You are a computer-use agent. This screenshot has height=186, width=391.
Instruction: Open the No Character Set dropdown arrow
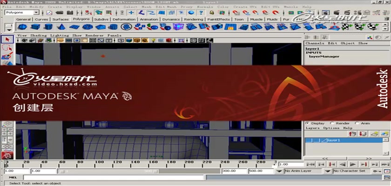point(328,171)
